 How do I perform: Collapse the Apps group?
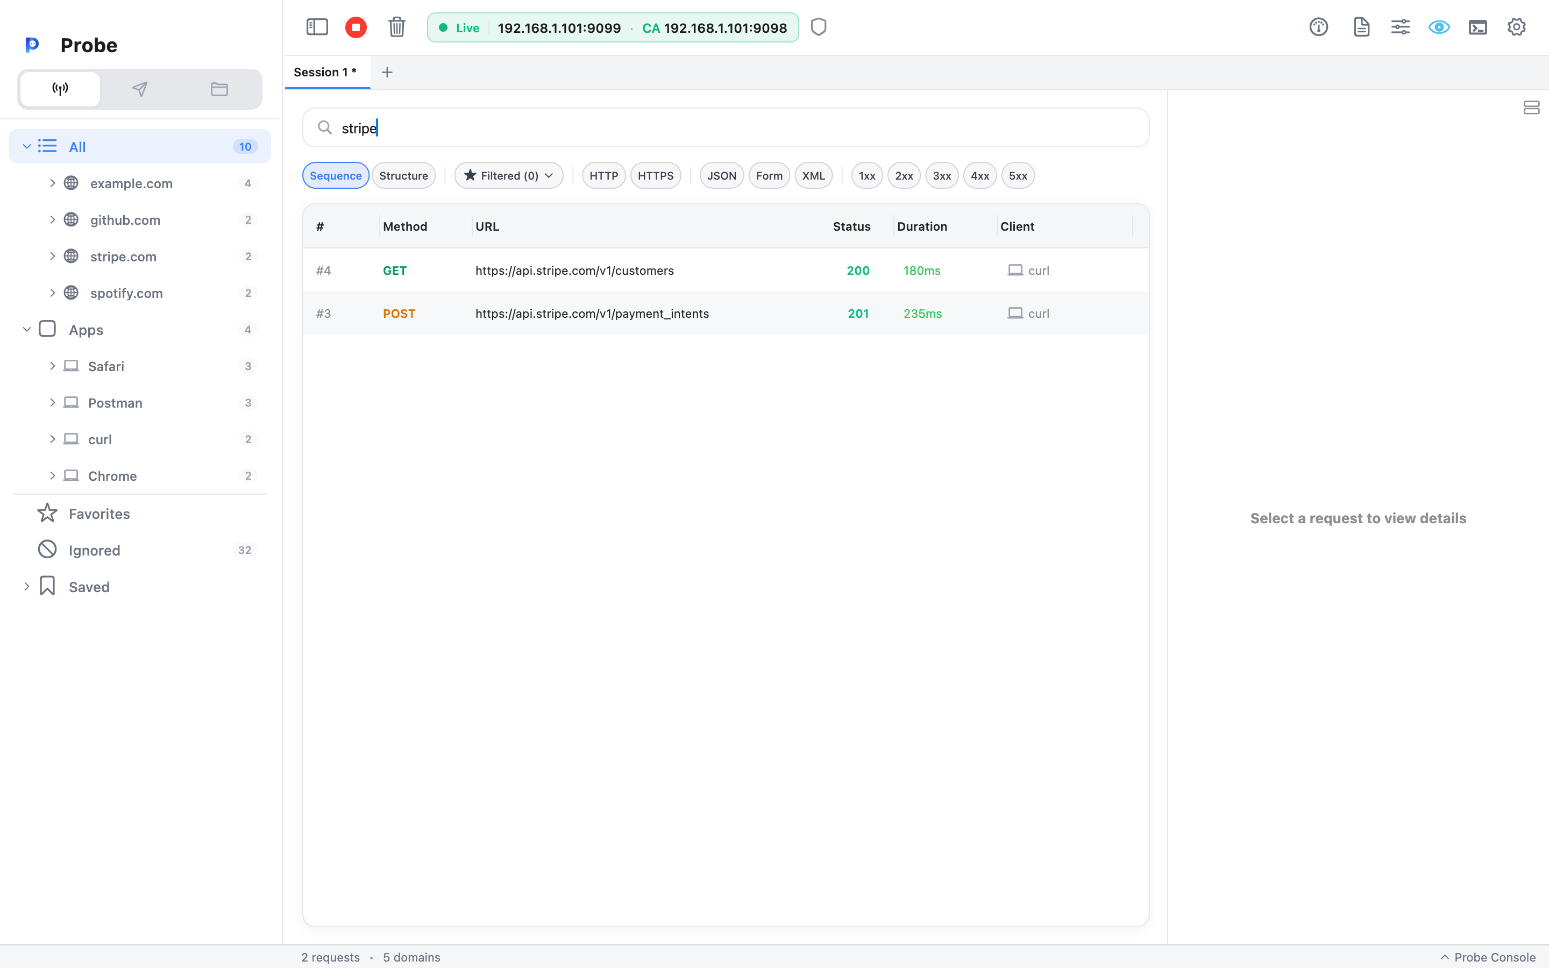[x=27, y=329]
